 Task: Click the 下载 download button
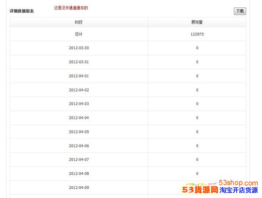(x=240, y=11)
